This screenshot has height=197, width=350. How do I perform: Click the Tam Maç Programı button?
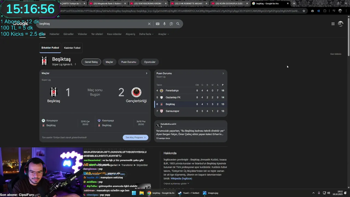click(x=135, y=137)
